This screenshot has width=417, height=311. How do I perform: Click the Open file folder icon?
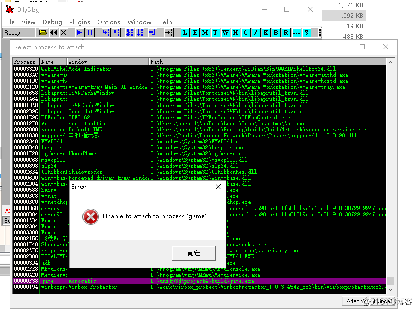[x=43, y=33]
